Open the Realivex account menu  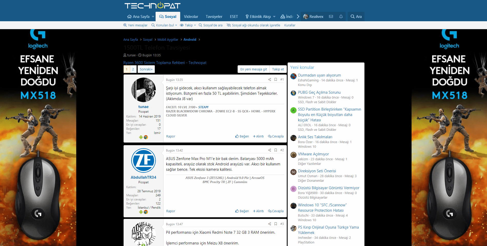(313, 17)
